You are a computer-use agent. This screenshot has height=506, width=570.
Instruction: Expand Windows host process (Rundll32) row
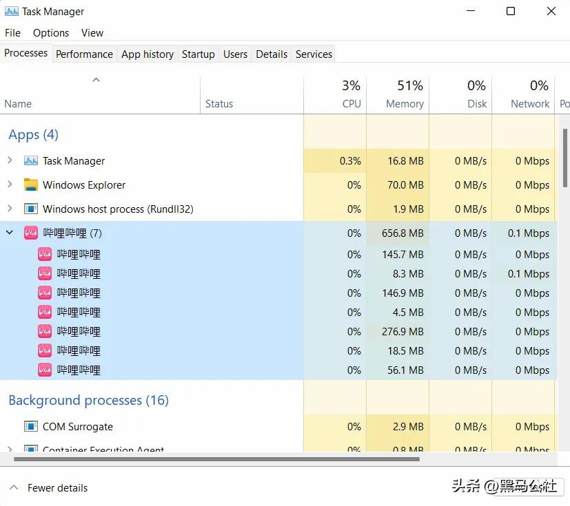(10, 209)
